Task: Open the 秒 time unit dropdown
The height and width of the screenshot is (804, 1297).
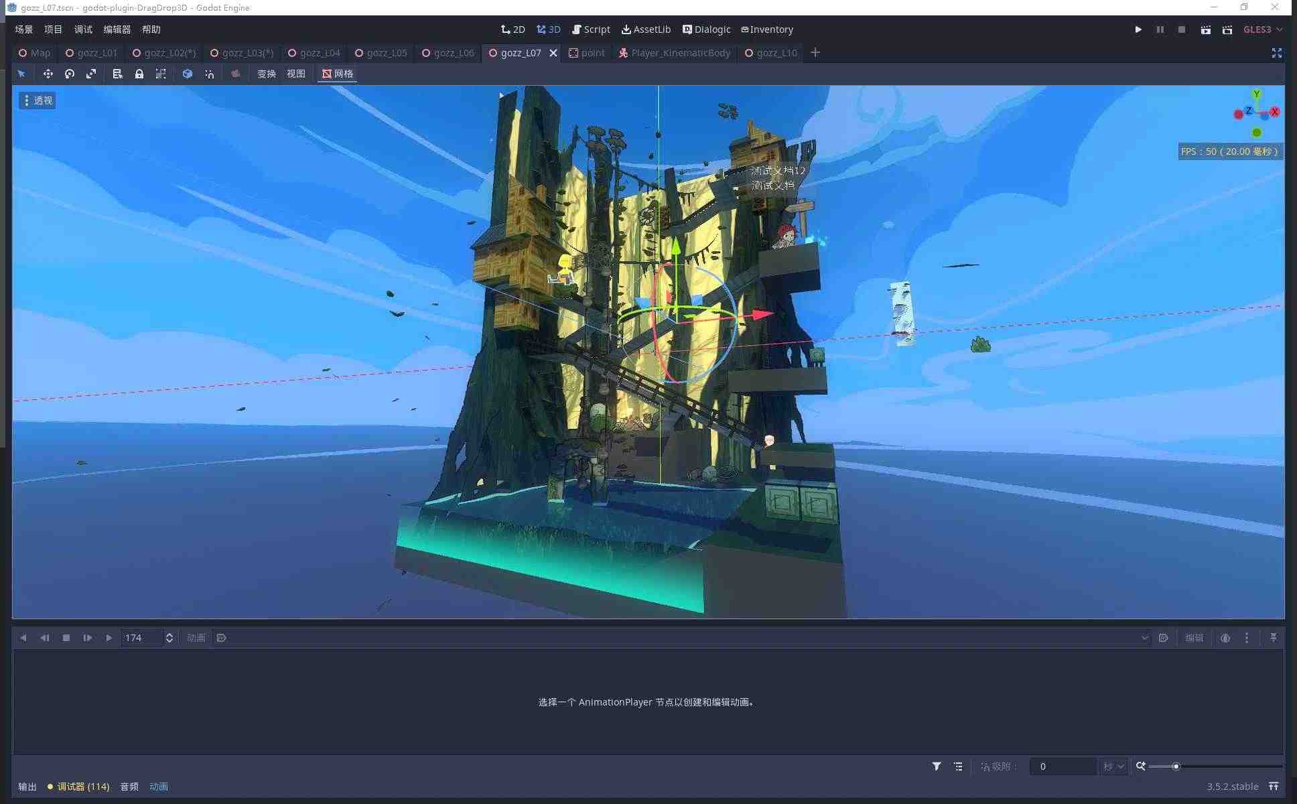Action: click(1113, 766)
